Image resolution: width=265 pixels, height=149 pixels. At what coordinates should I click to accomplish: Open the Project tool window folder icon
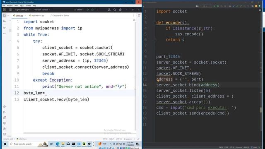pyautogui.click(x=5, y=15)
